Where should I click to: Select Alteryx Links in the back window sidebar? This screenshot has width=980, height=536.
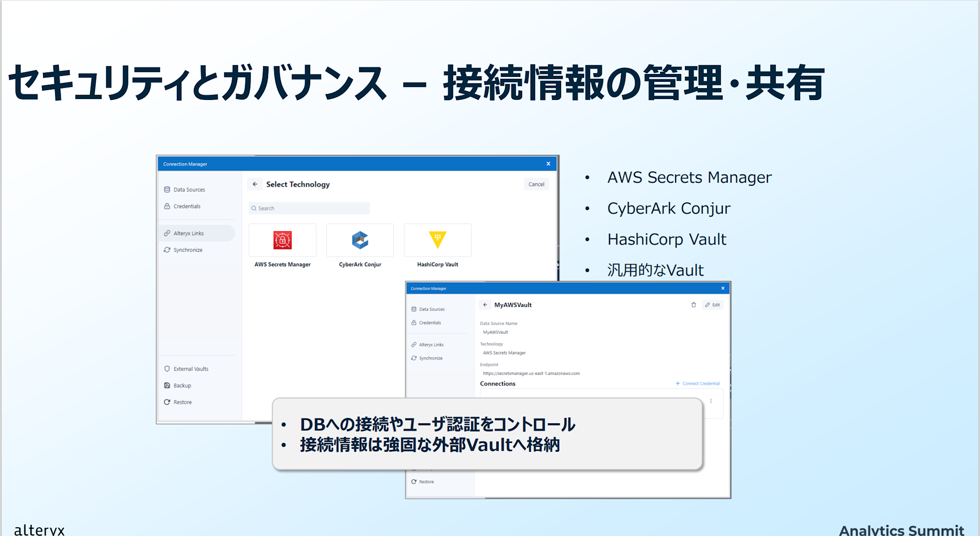197,233
